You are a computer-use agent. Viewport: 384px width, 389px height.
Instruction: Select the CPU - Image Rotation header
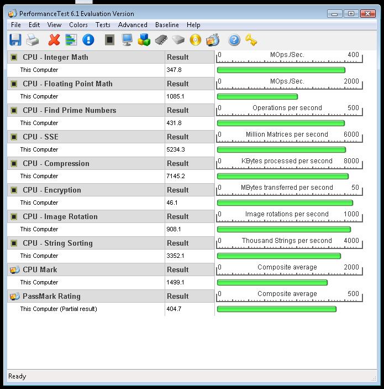click(60, 216)
